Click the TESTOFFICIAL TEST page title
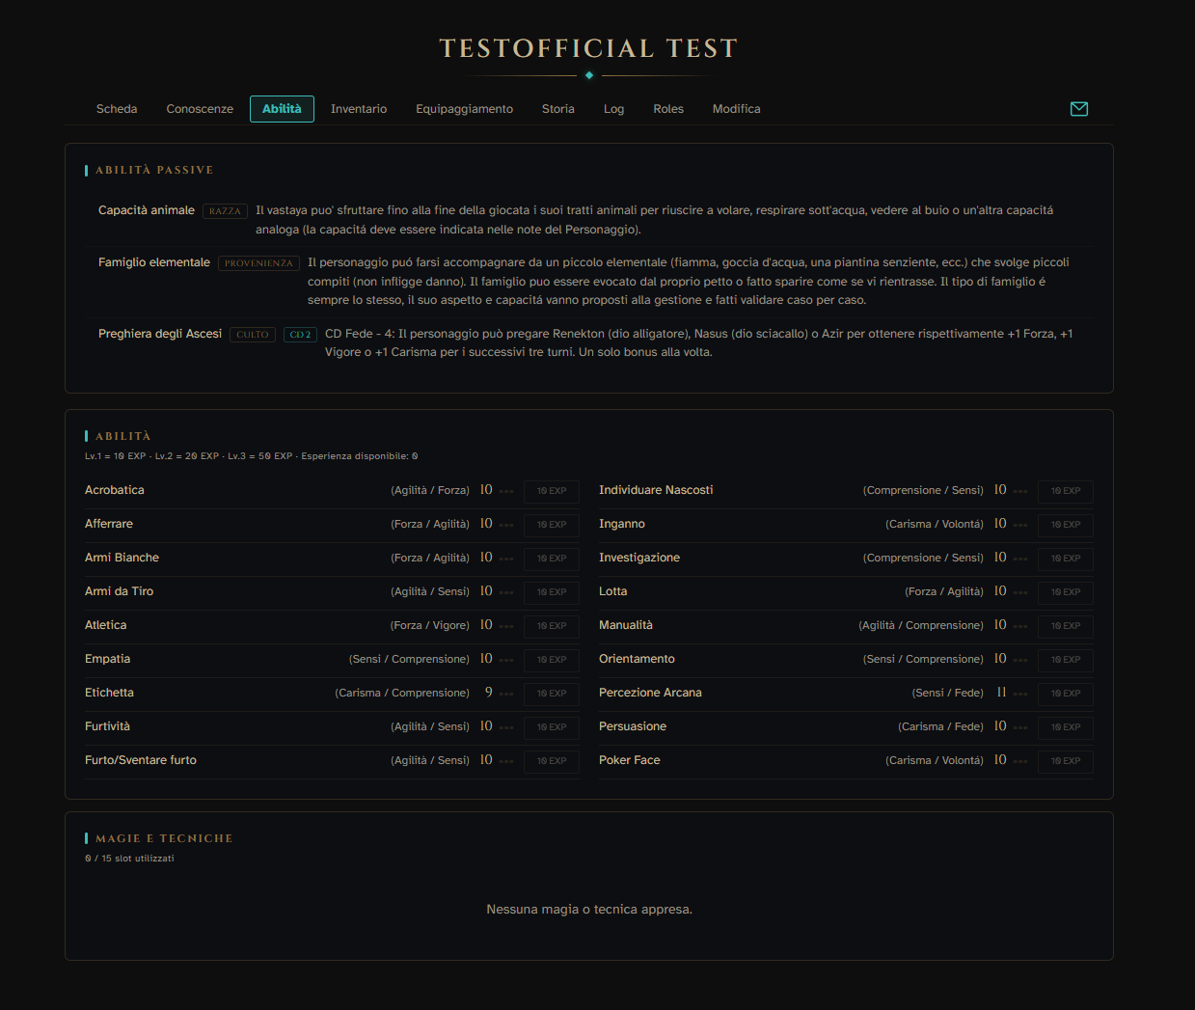Screen dimensions: 1195x1010 point(588,48)
